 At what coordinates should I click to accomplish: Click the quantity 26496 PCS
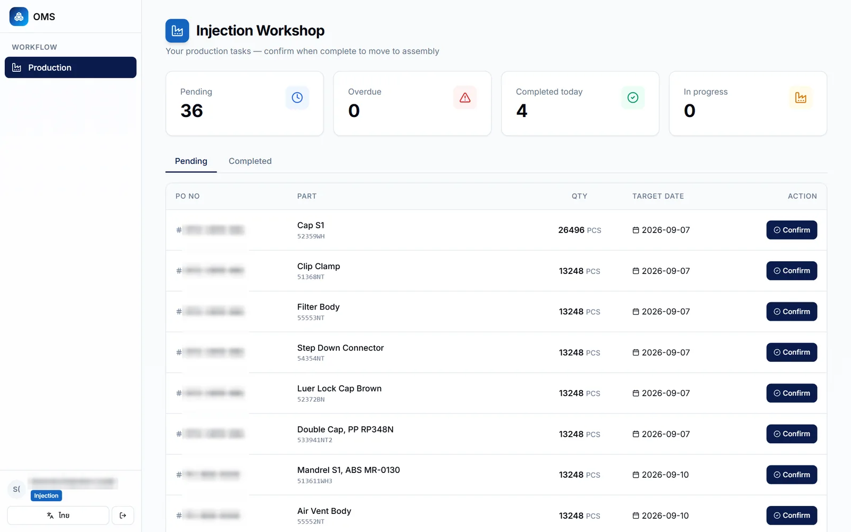click(x=580, y=230)
